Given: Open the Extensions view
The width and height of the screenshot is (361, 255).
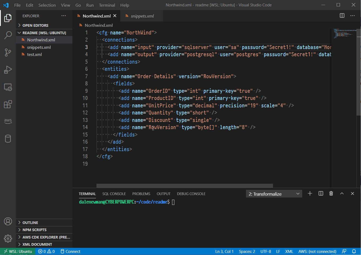Looking at the screenshot, I should [8, 104].
